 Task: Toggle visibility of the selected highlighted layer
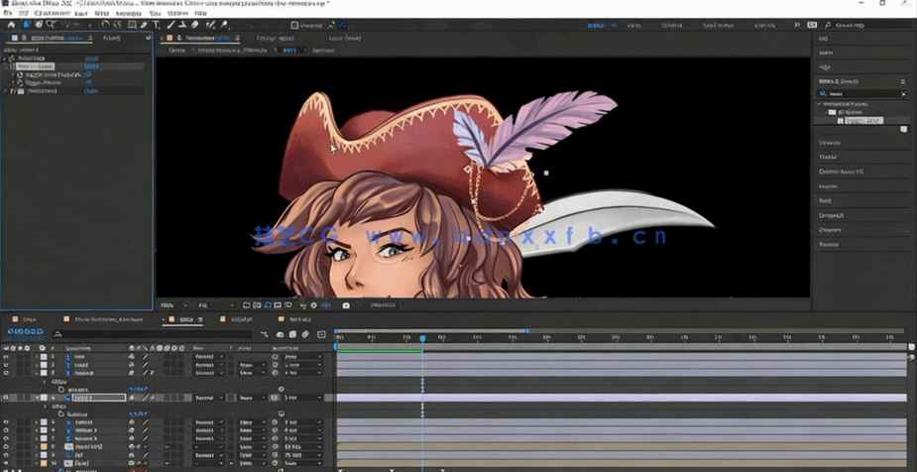6,398
